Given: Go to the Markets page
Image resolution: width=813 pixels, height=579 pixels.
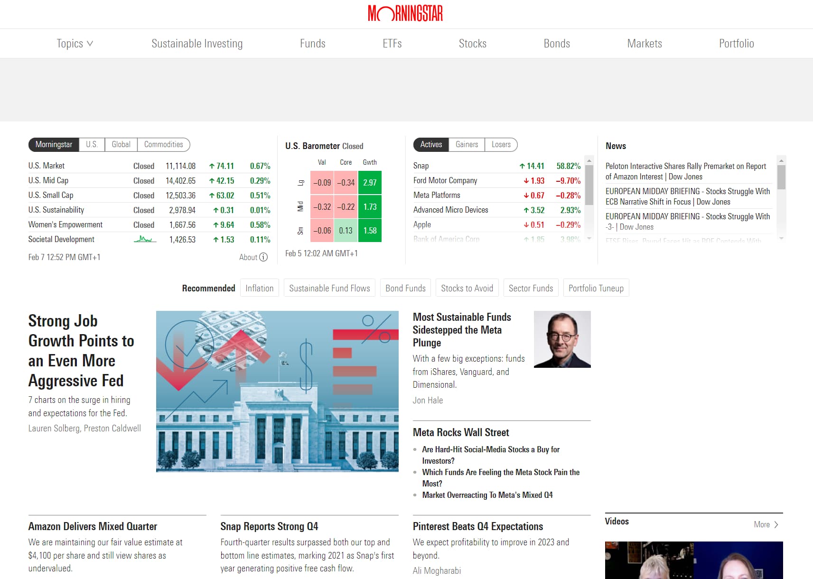Looking at the screenshot, I should point(645,44).
